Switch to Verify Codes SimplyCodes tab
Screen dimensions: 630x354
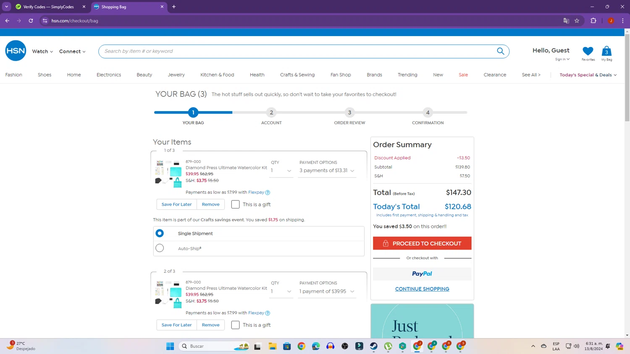point(49,7)
